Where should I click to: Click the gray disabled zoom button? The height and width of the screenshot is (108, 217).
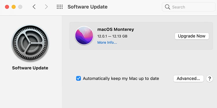coord(20,7)
